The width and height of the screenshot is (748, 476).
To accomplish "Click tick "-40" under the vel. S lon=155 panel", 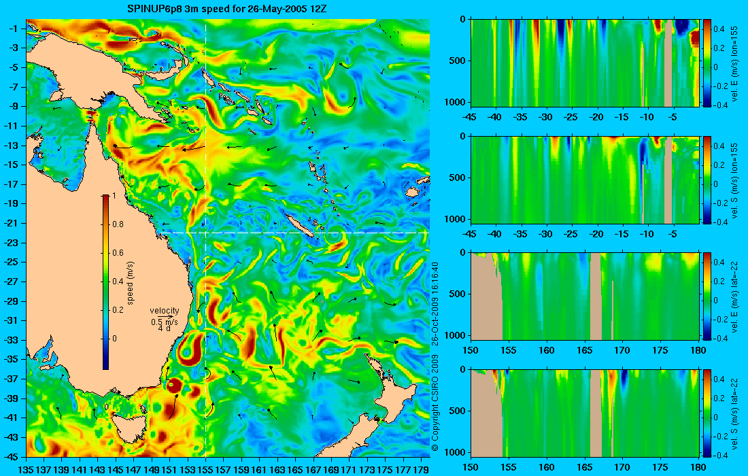I will [495, 234].
